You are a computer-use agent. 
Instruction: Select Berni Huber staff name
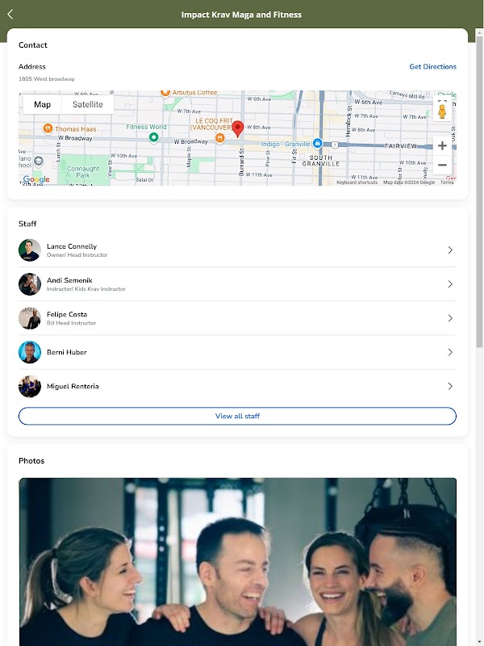pyautogui.click(x=67, y=352)
